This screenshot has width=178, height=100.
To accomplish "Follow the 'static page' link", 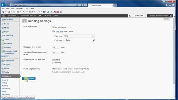I will [x=59, y=31].
